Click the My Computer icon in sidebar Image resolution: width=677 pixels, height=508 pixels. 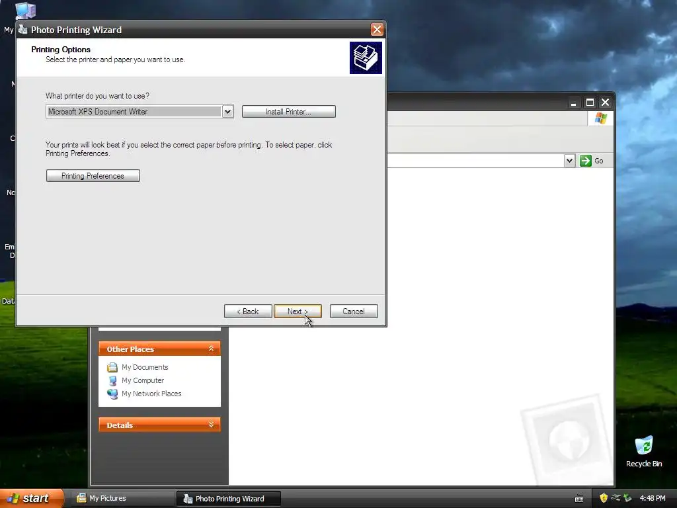pos(112,380)
